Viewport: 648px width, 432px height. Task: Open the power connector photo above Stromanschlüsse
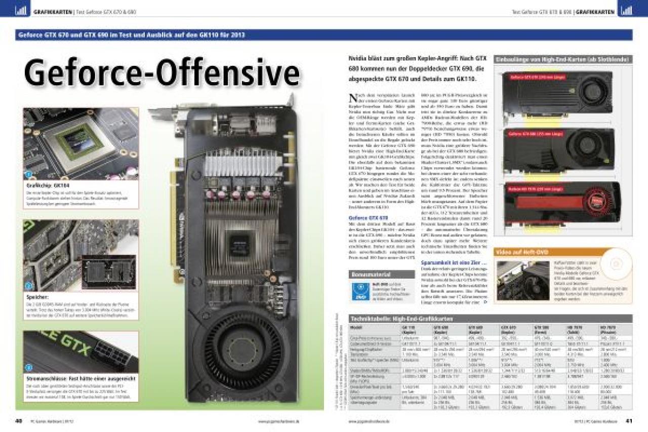coord(81,352)
